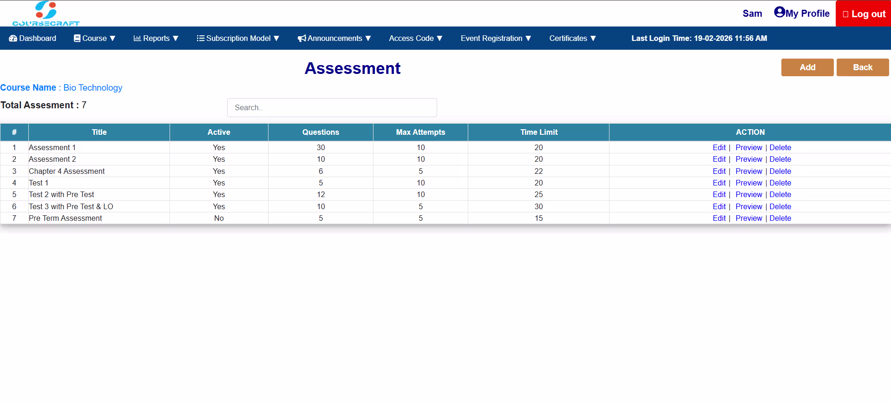Click the Active column header

point(219,132)
